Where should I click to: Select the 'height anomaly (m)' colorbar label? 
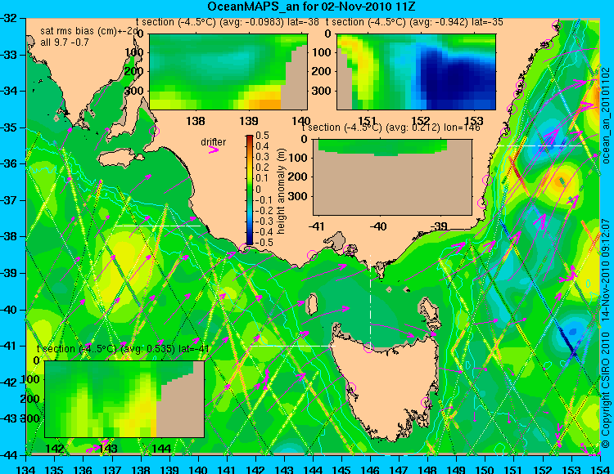point(281,191)
